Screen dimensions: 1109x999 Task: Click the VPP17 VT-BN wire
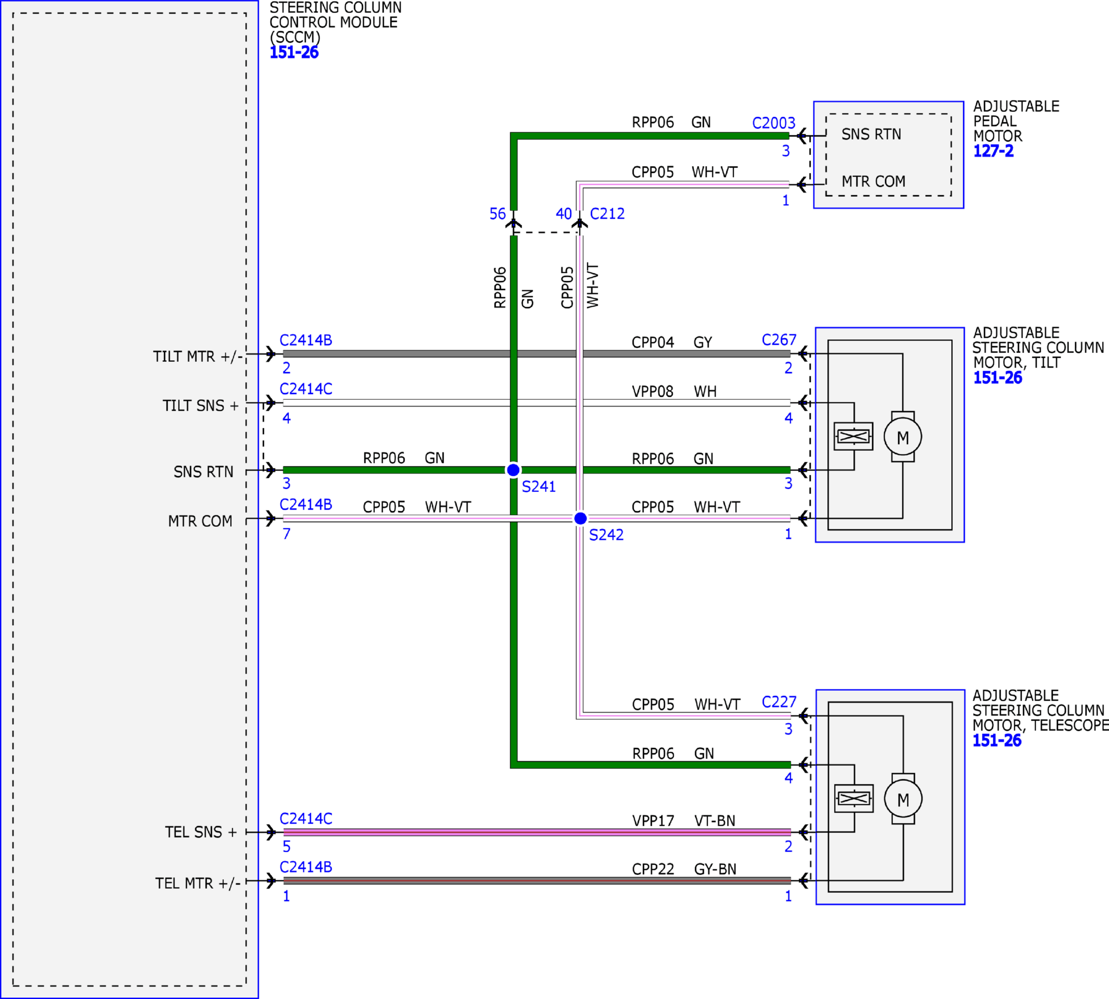(537, 832)
